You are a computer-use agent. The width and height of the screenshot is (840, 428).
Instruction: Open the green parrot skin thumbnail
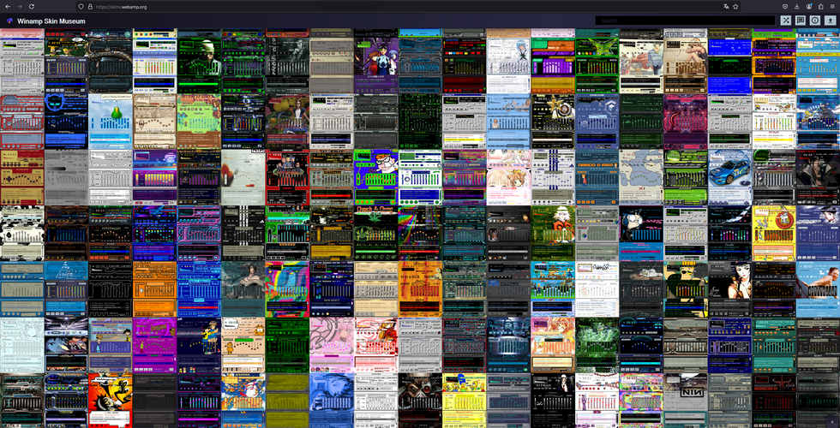coord(111,122)
